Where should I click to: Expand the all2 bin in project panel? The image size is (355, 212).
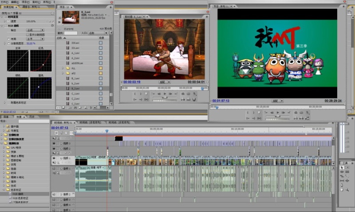tap(63, 73)
